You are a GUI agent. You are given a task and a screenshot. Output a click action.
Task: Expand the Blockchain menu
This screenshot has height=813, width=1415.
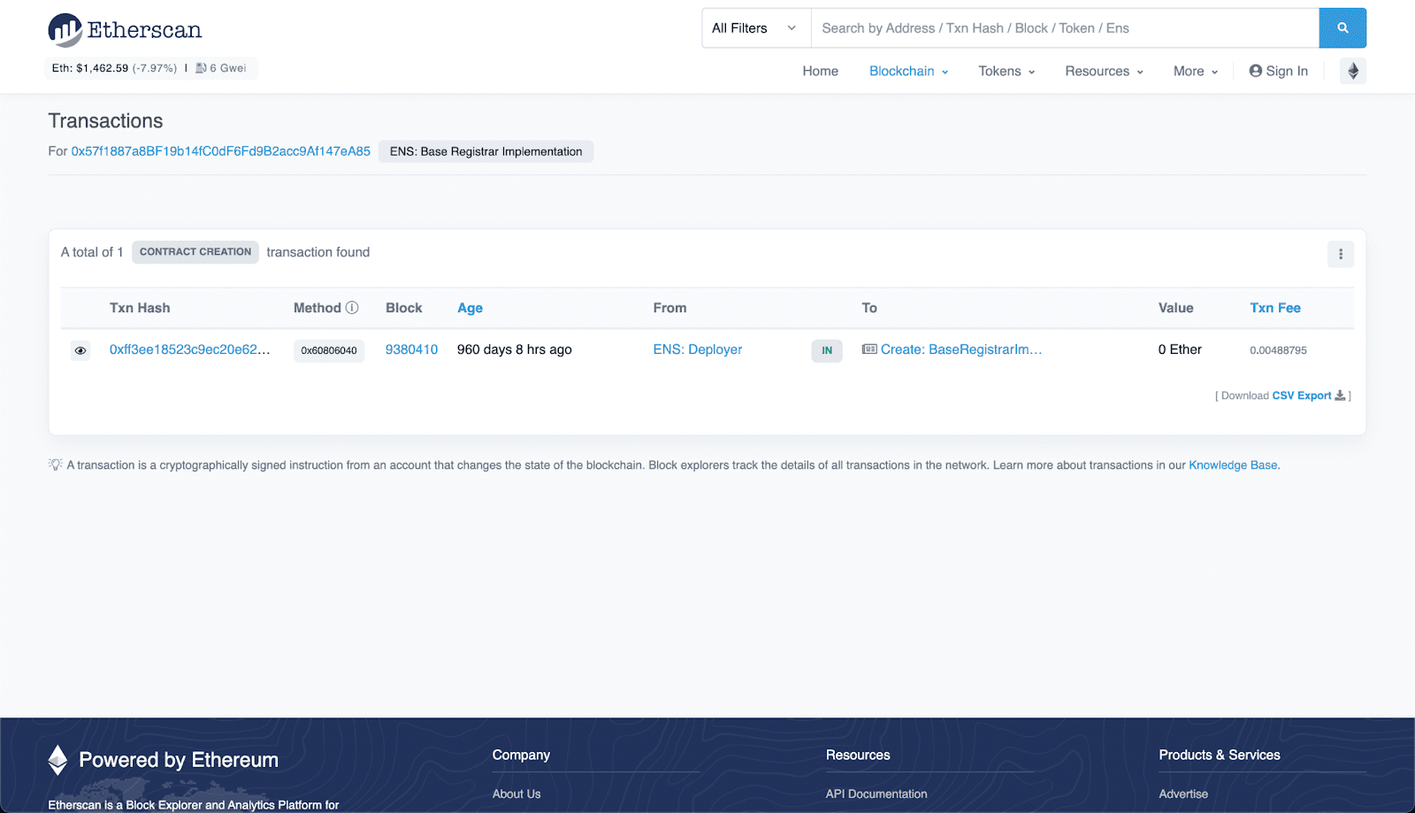(908, 71)
